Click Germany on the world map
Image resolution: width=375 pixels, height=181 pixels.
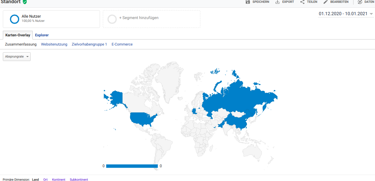tap(194, 111)
